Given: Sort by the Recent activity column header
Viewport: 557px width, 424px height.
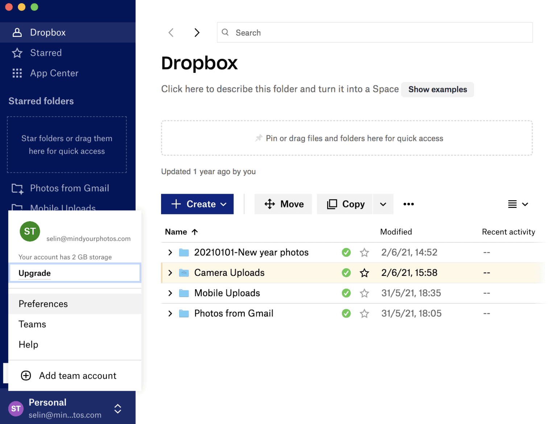Looking at the screenshot, I should 508,232.
